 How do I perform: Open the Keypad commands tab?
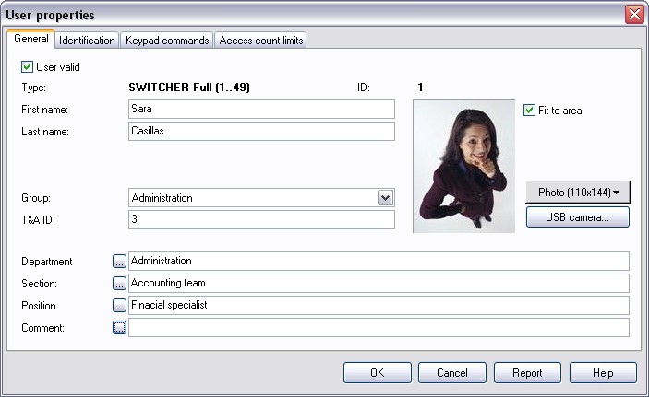pyautogui.click(x=168, y=41)
